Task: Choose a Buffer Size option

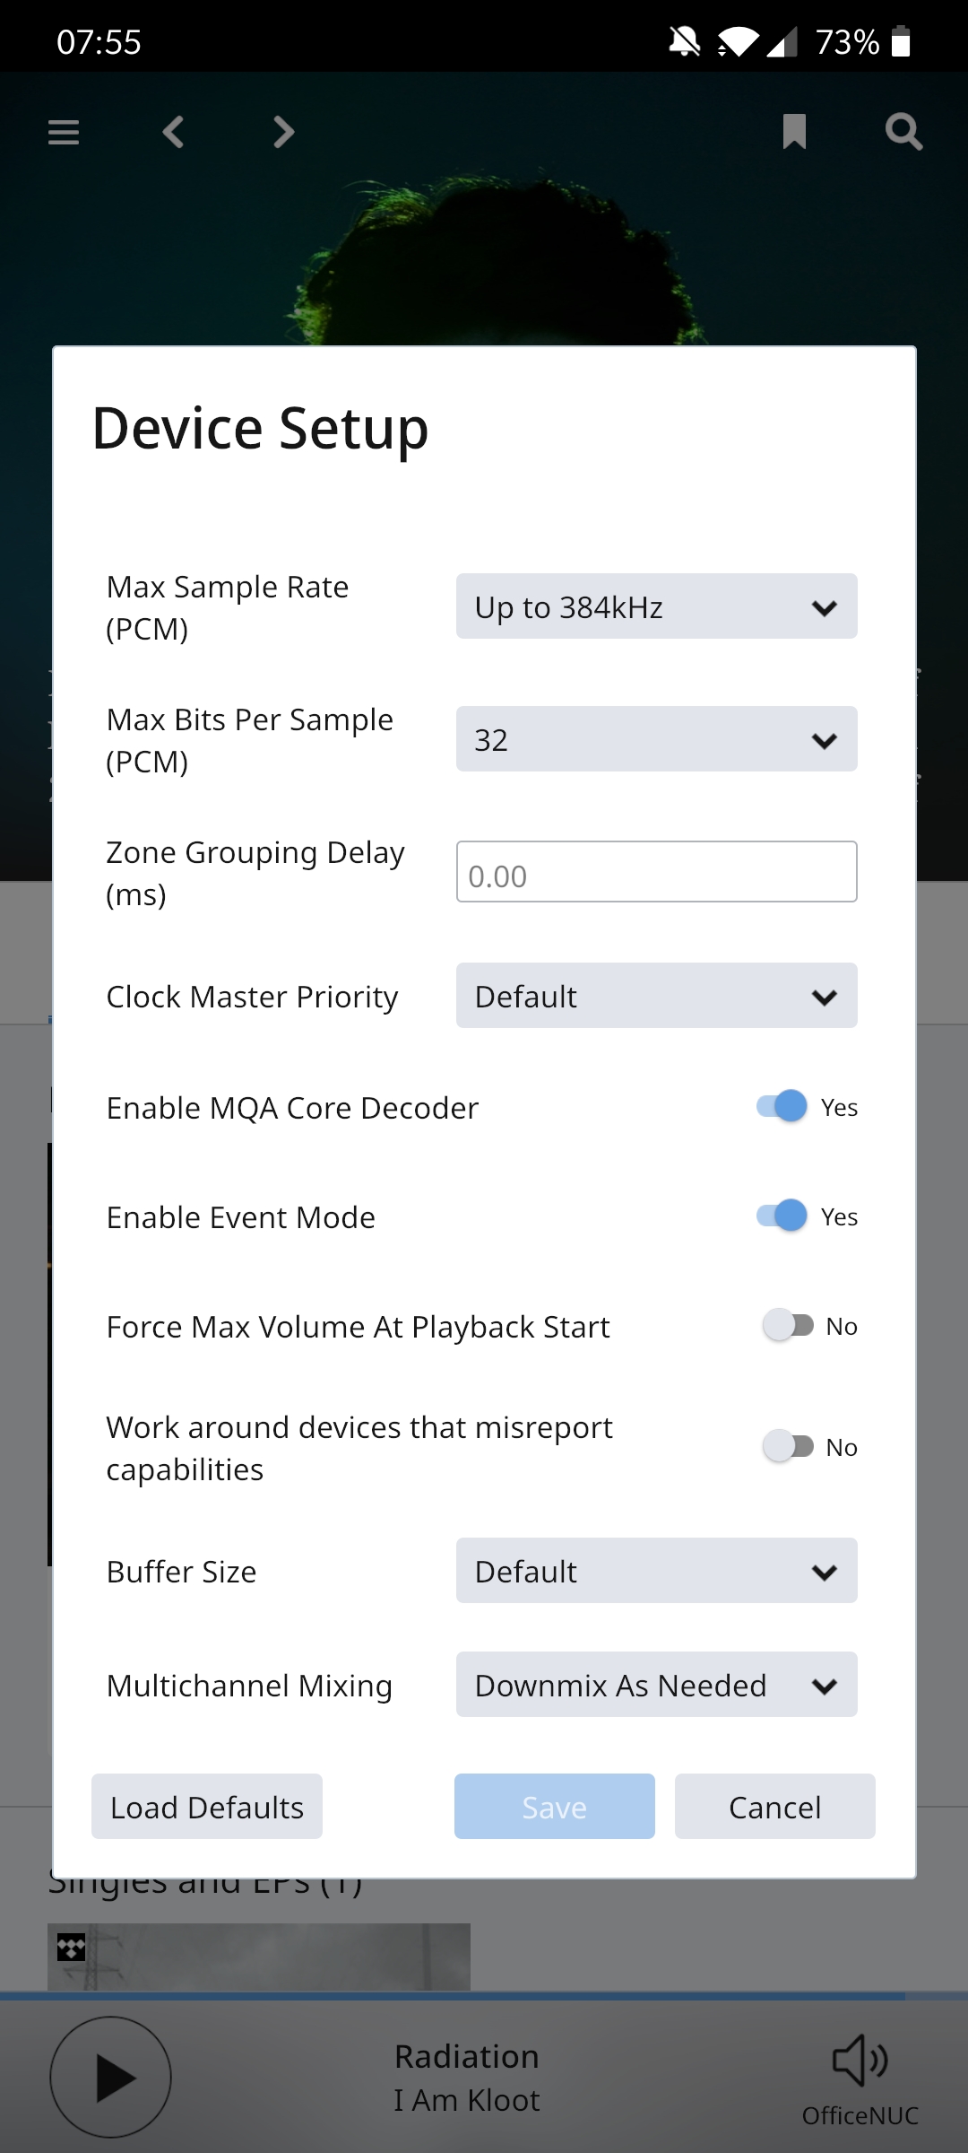Action: (x=656, y=1571)
